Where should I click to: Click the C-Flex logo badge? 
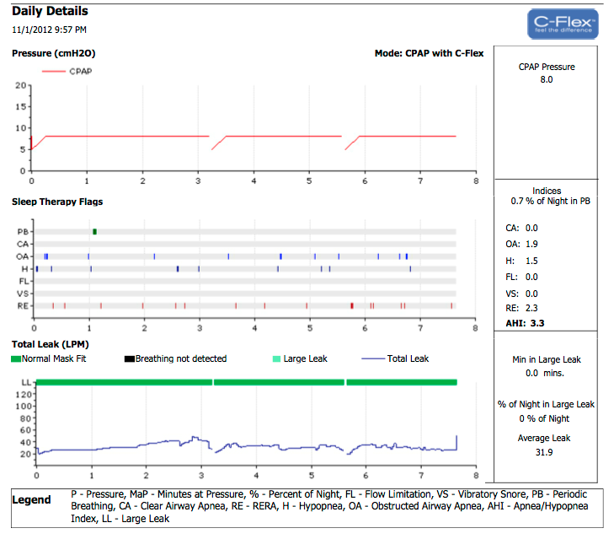[563, 24]
